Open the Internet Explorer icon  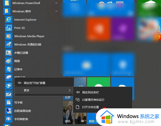(9, 20)
